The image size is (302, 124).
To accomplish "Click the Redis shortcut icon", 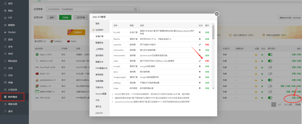I will 69,42.
